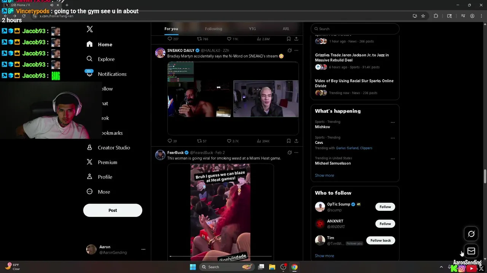Viewport: 487px width, 273px height.
Task: View analytics with 2.6M views
Action: [263, 39]
